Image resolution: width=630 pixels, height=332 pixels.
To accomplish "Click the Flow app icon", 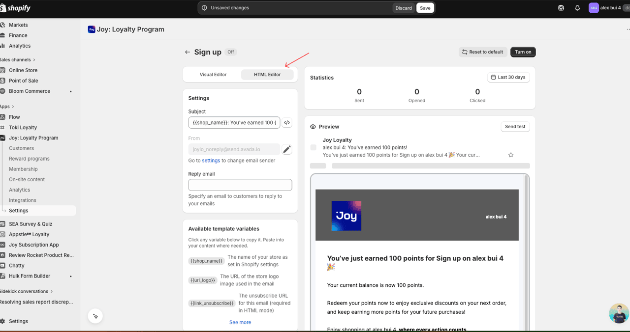I will click(x=2, y=117).
